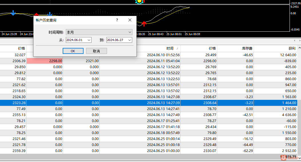Open the 到 end date picker arrow
The height and width of the screenshot is (162, 301).
tap(130, 40)
